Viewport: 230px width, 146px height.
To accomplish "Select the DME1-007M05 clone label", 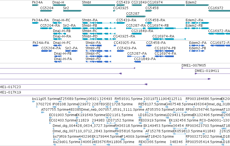I will pyautogui.click(x=194, y=65).
